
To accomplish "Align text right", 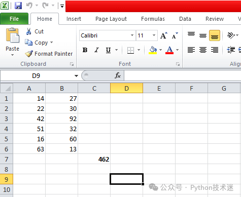I will point(215,50).
